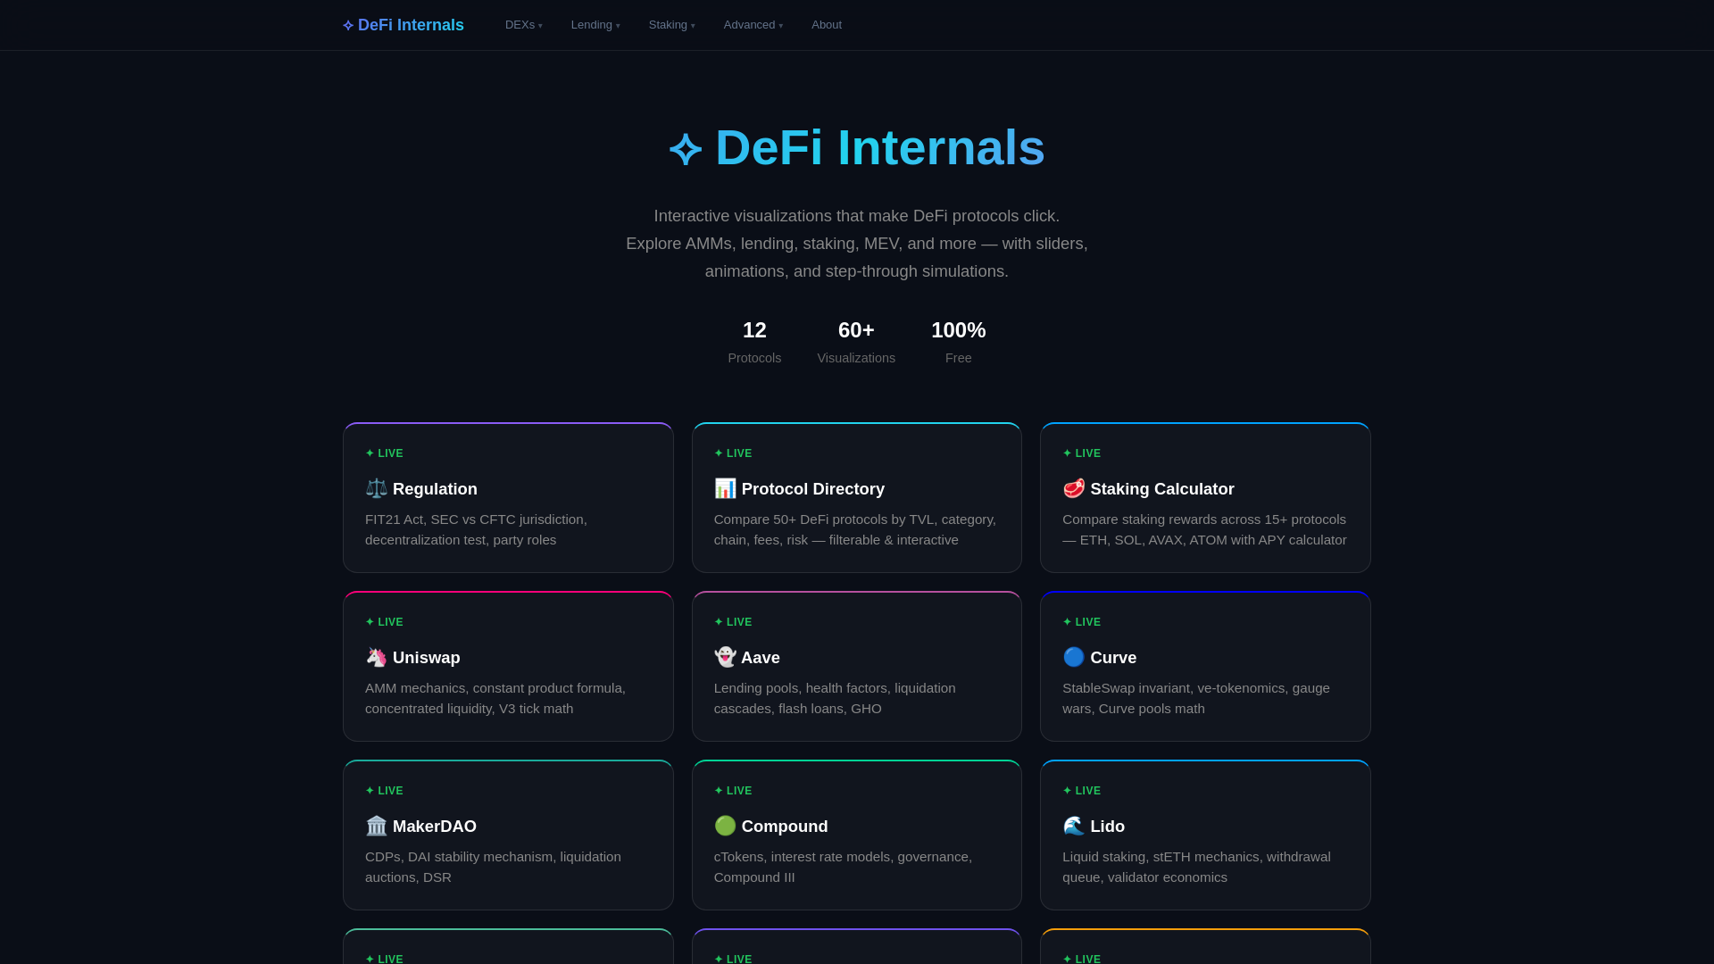This screenshot has height=964, width=1714.
Task: Click Lido description about stETH mechanics
Action: tap(1196, 867)
